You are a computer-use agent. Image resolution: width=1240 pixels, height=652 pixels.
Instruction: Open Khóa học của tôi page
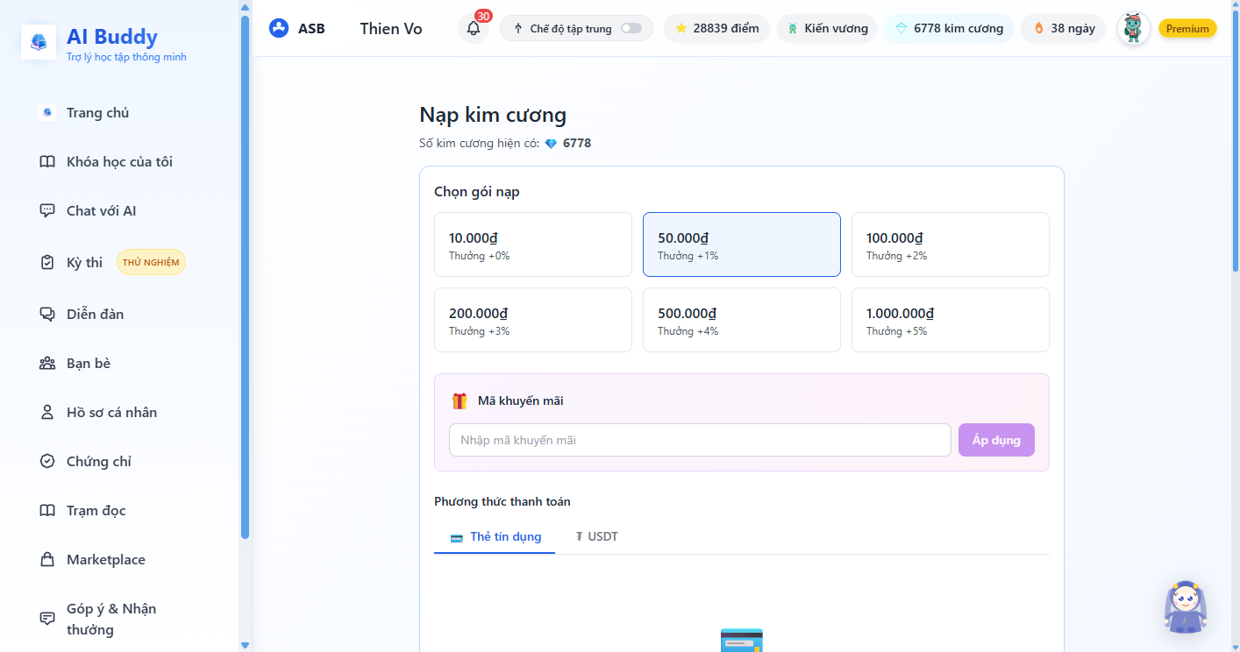point(119,161)
